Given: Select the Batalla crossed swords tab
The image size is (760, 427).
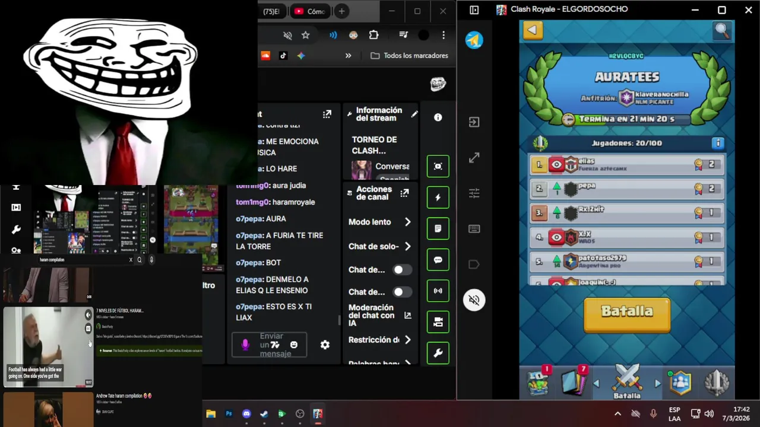Looking at the screenshot, I should (627, 381).
